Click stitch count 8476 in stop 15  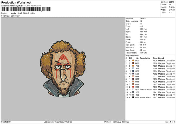(137, 98)
